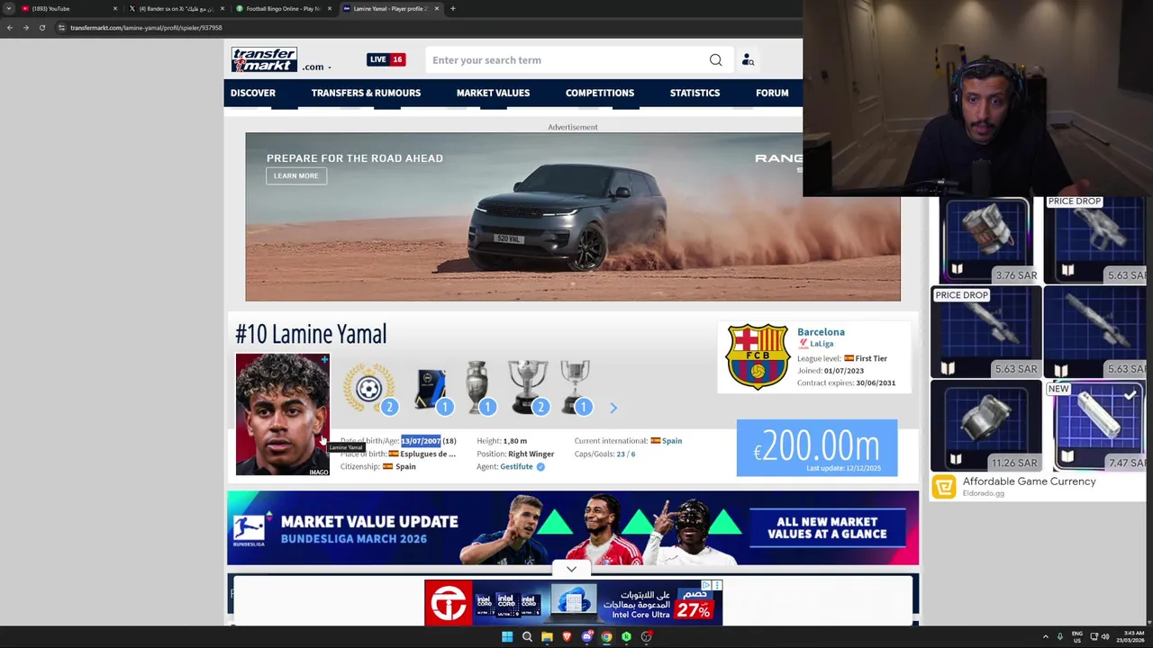Switch to the Football Bingo Online tab

tap(283, 8)
